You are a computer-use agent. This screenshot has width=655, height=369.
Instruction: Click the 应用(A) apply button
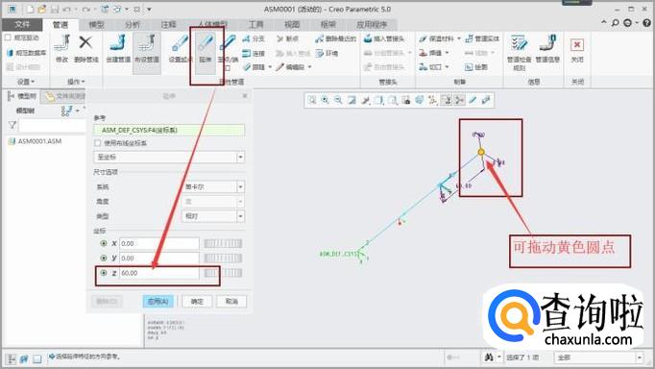[158, 302]
